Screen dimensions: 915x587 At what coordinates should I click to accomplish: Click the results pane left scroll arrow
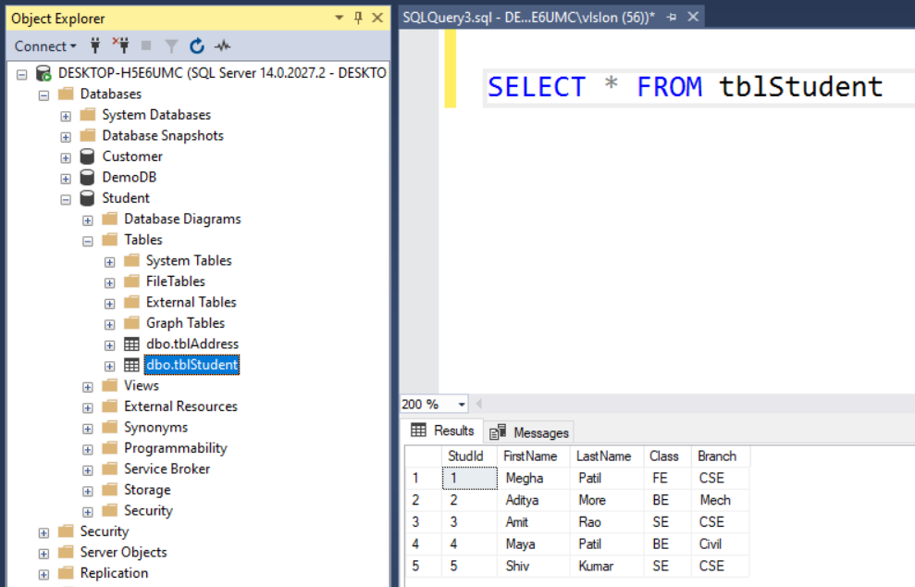click(x=479, y=404)
